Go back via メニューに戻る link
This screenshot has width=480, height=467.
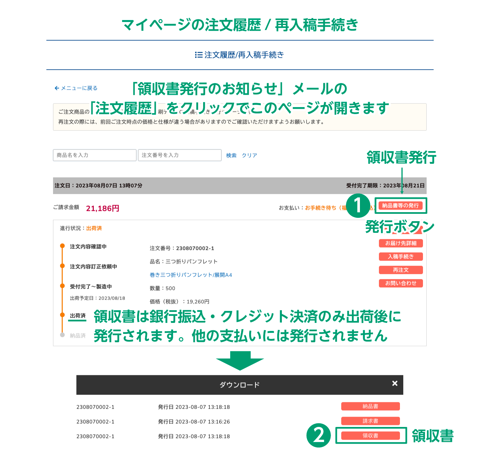(x=76, y=88)
